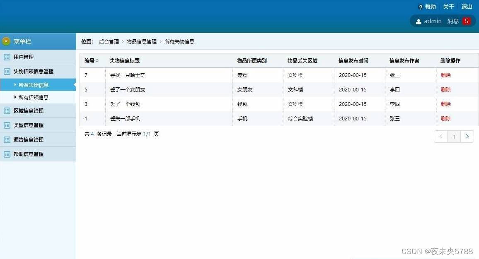The width and height of the screenshot is (479, 259).
Task: Click the list icon beside 通告信息管理
Action: (7, 140)
